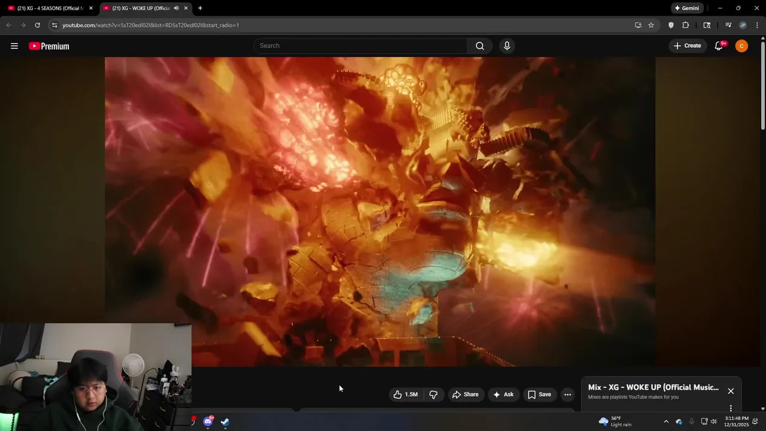View site information icon in address bar
This screenshot has width=766, height=431.
pos(54,25)
